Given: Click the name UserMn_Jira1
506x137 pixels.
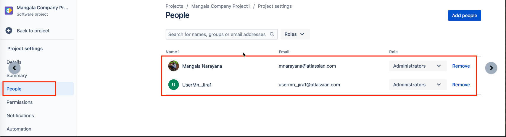Looking at the screenshot, I should (197, 85).
